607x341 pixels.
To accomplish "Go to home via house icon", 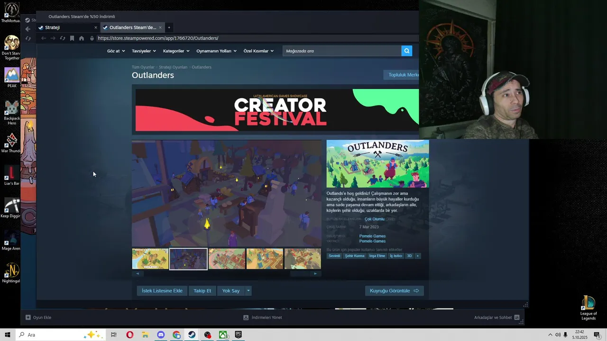I will [x=82, y=38].
